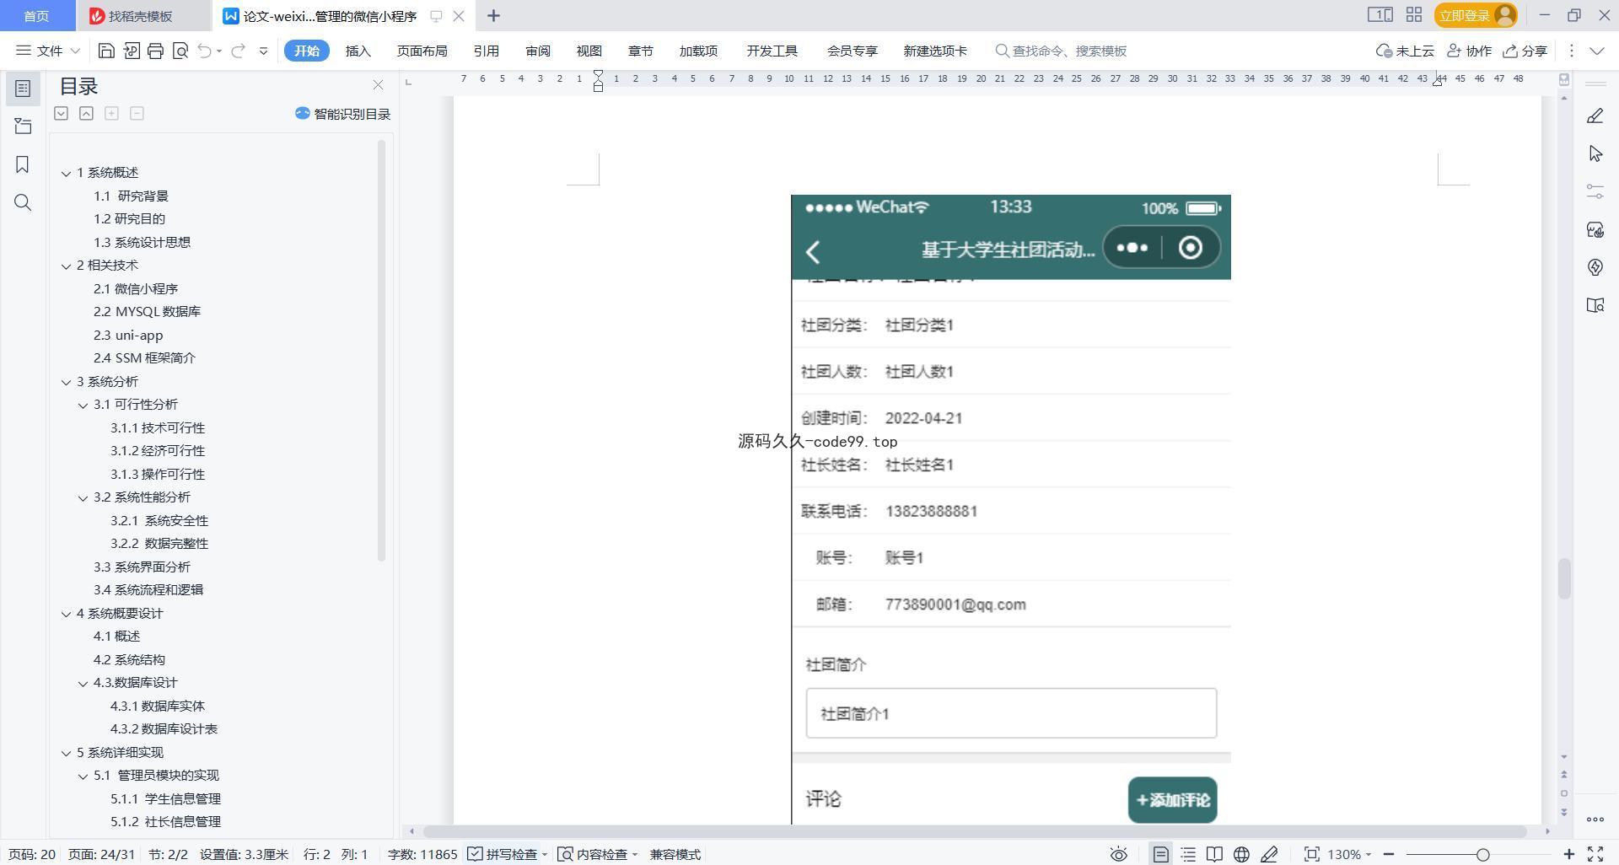
Task: Open the print preview icon
Action: click(x=180, y=51)
